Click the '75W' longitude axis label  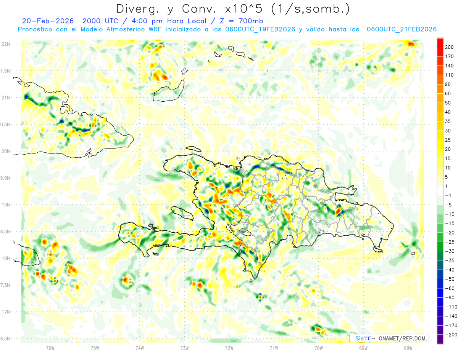pyautogui.click(x=95, y=348)
